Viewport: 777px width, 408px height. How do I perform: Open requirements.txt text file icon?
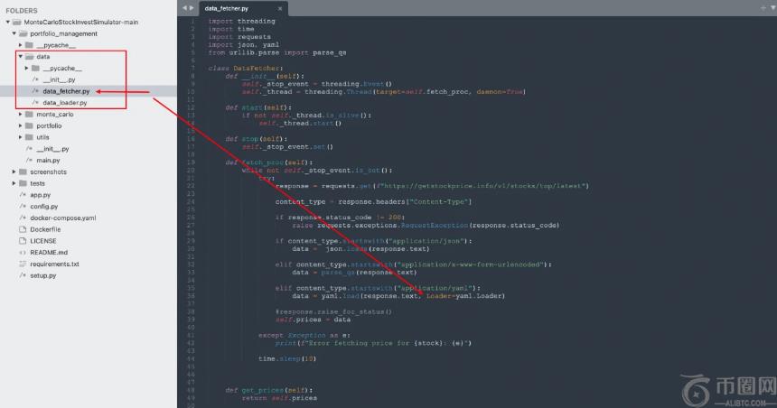click(x=23, y=264)
